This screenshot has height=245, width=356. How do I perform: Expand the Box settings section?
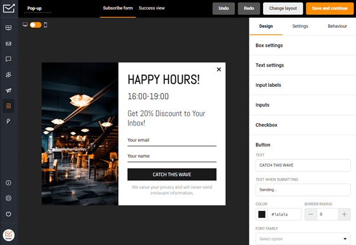(302, 45)
